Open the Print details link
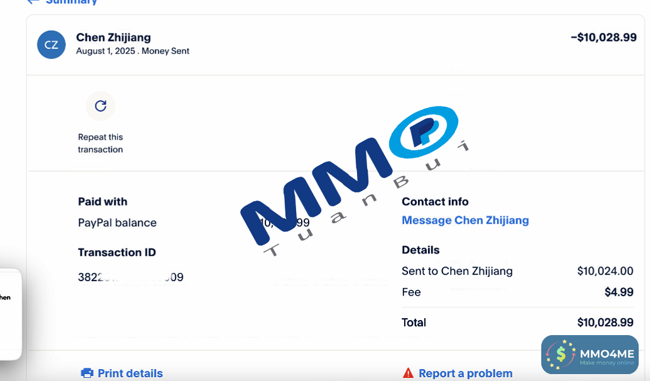Viewport: 650px width, 381px height. click(x=130, y=373)
